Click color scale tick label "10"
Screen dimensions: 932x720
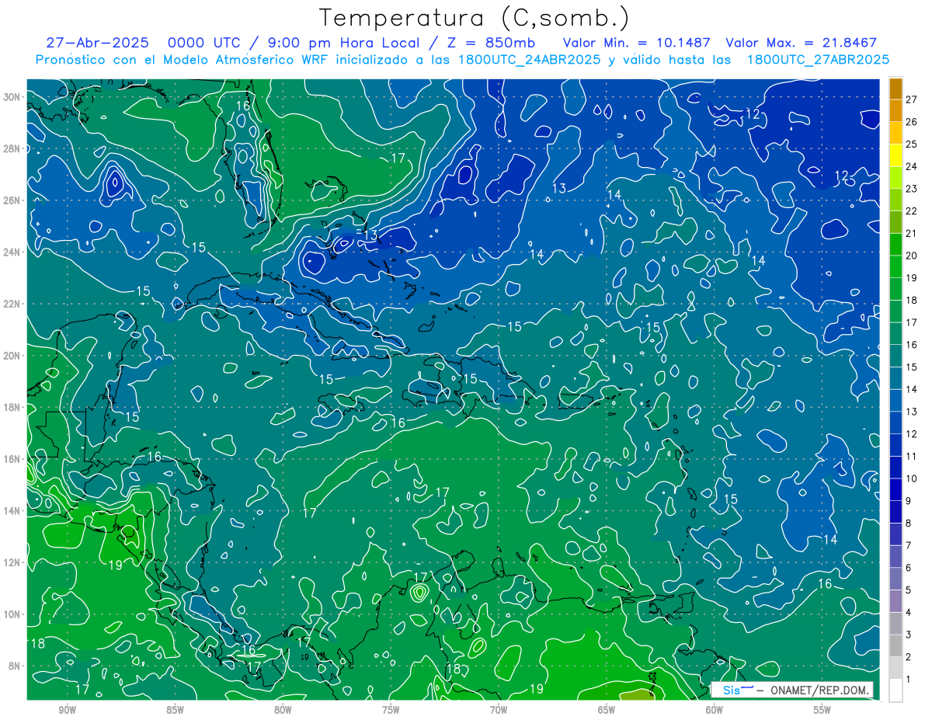[x=912, y=478]
